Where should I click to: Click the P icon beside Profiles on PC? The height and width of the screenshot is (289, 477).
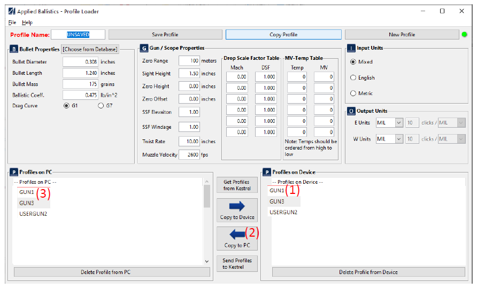[x=14, y=173]
